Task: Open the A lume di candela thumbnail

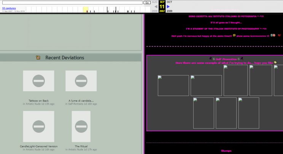Action: coord(81,81)
